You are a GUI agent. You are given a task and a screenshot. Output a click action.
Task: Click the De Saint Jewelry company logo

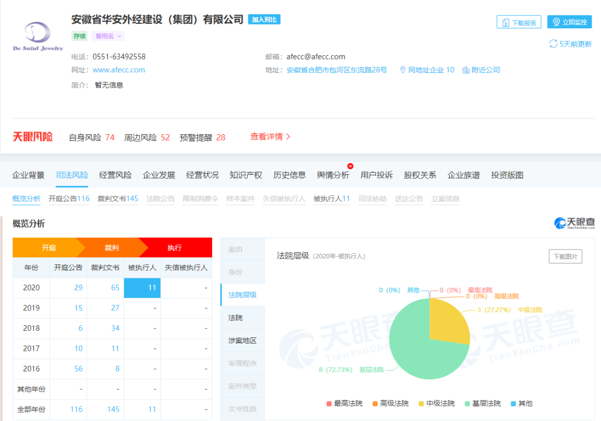click(38, 37)
